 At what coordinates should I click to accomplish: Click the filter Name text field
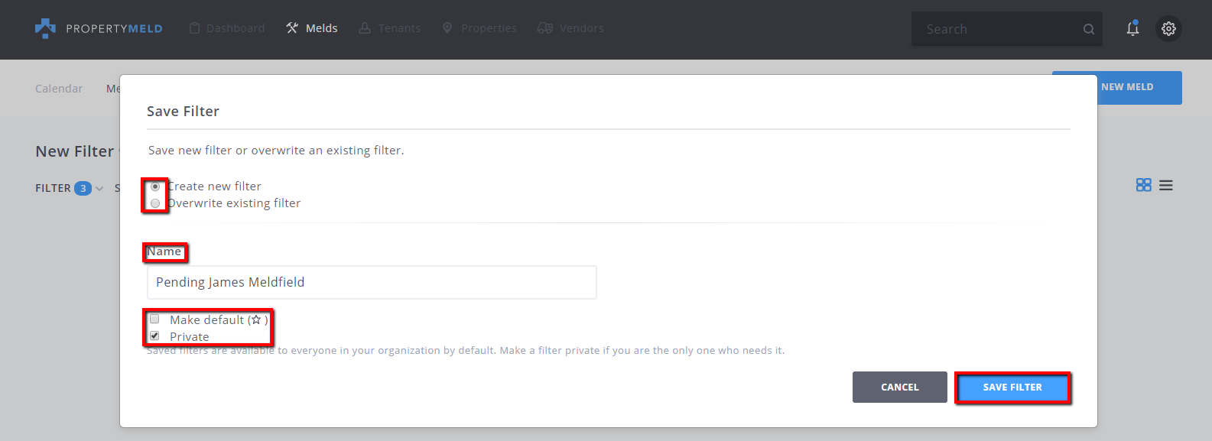coord(372,282)
